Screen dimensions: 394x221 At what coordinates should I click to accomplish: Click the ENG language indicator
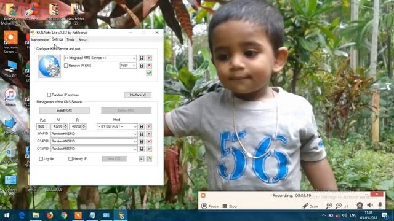(x=353, y=215)
